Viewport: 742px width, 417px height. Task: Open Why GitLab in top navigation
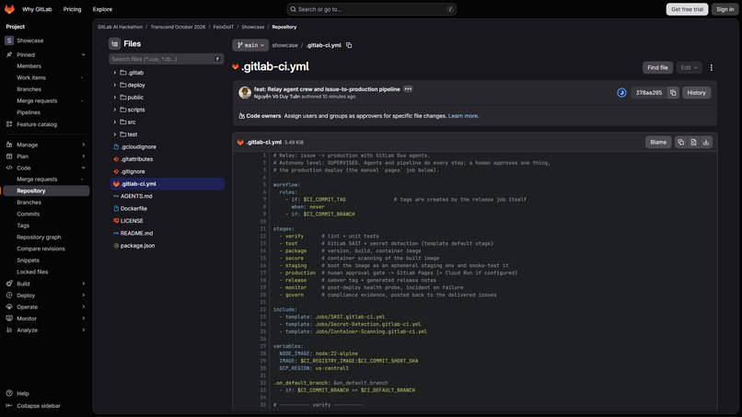point(37,9)
